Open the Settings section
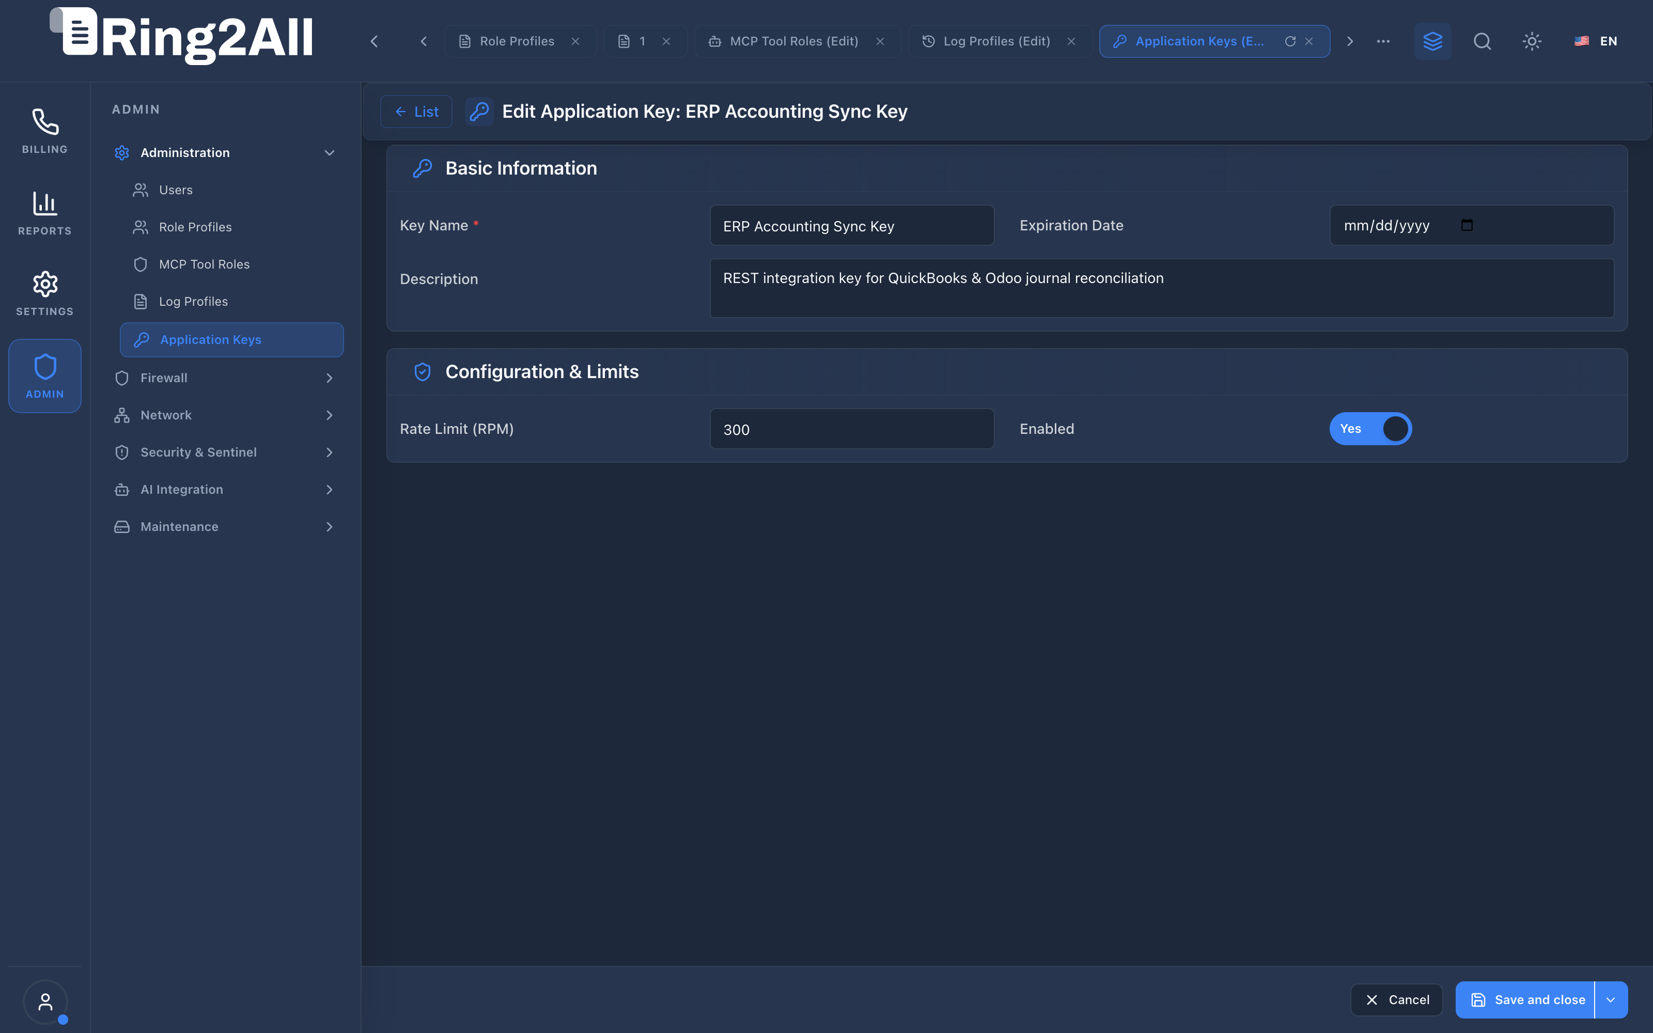This screenshot has height=1033, width=1653. pyautogui.click(x=45, y=294)
